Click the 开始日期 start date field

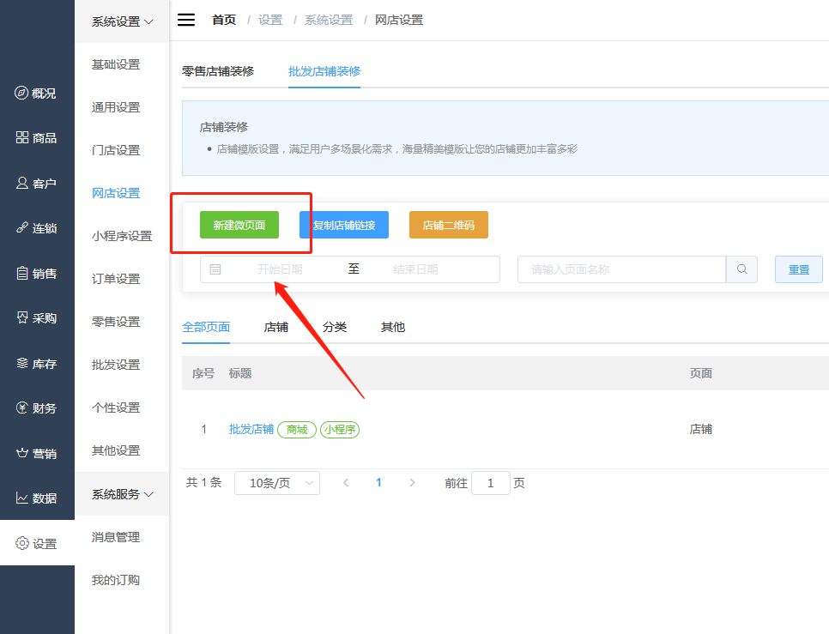tap(281, 269)
